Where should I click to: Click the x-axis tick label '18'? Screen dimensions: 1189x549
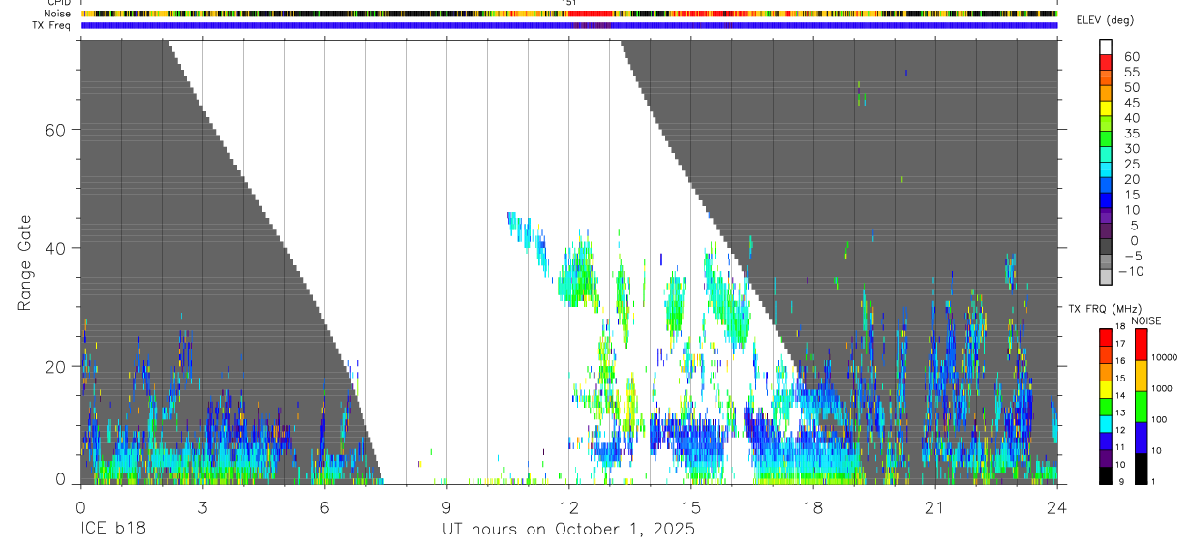tap(813, 508)
